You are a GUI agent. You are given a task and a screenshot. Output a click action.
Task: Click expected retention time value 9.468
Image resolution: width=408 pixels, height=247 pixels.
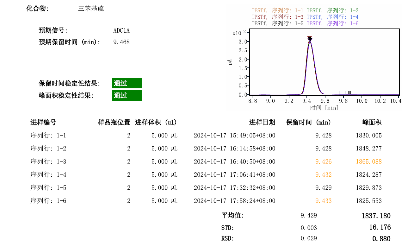click(x=121, y=42)
